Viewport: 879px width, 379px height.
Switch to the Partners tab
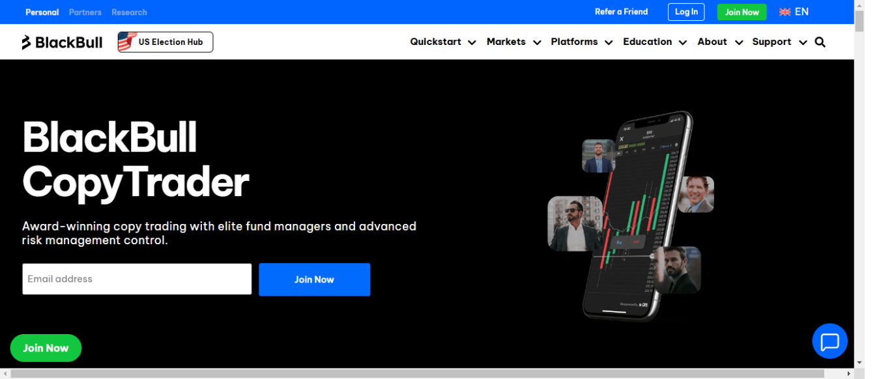(85, 12)
